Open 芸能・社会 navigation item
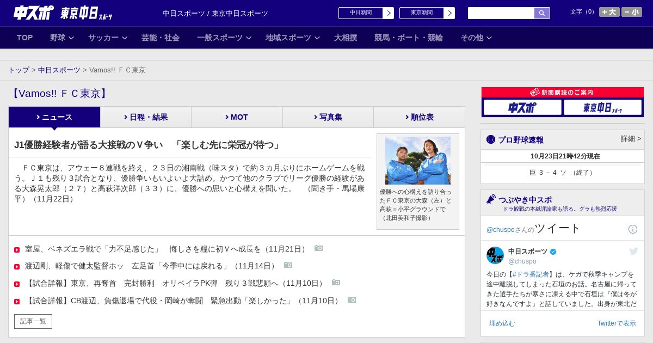Screen dimensions: 653x343 tap(161, 38)
